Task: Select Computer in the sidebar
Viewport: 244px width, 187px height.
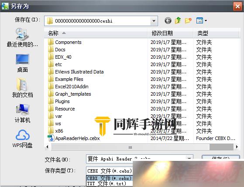Action: (22, 114)
